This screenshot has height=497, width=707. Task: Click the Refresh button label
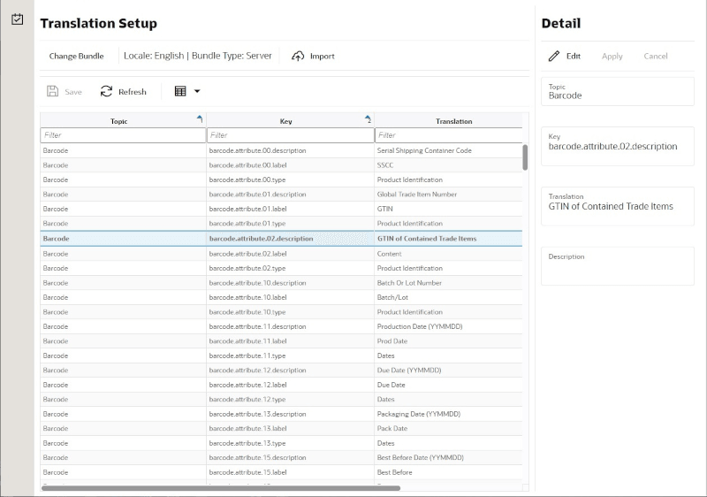click(132, 92)
